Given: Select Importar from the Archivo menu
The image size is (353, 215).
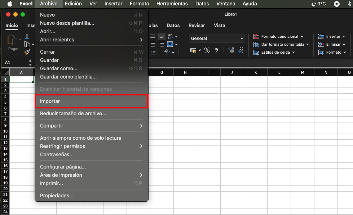Looking at the screenshot, I should click(91, 101).
